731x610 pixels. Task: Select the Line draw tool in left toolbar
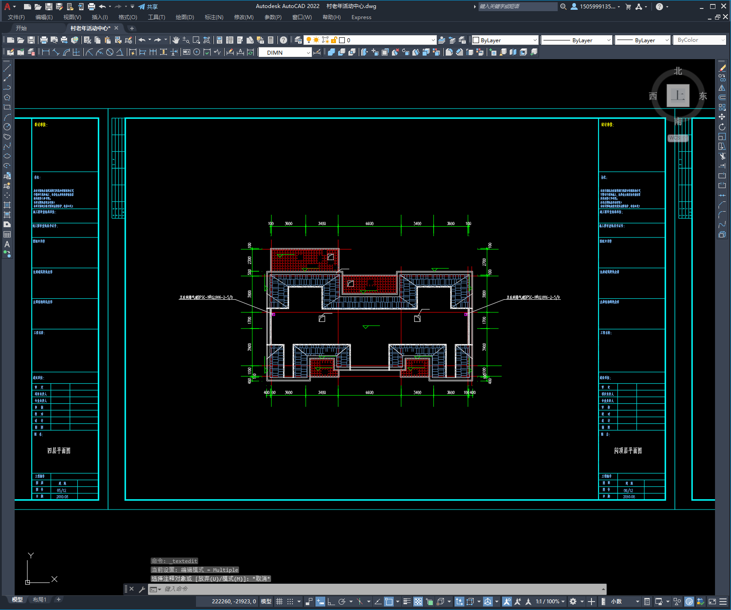[7, 68]
